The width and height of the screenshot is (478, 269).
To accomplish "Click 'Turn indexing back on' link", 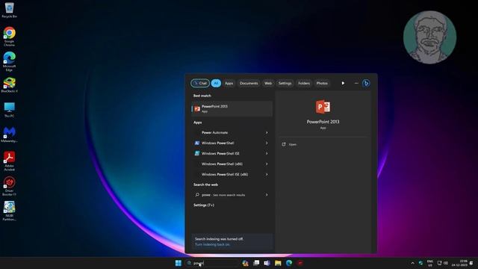I will click(x=212, y=244).
